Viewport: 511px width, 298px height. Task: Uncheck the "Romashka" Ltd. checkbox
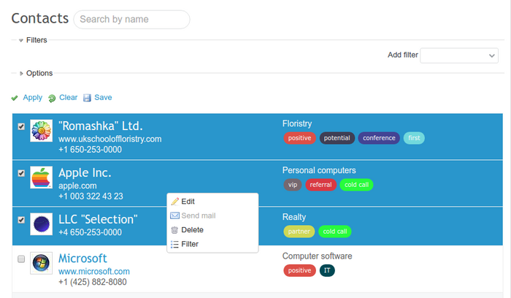pyautogui.click(x=21, y=126)
